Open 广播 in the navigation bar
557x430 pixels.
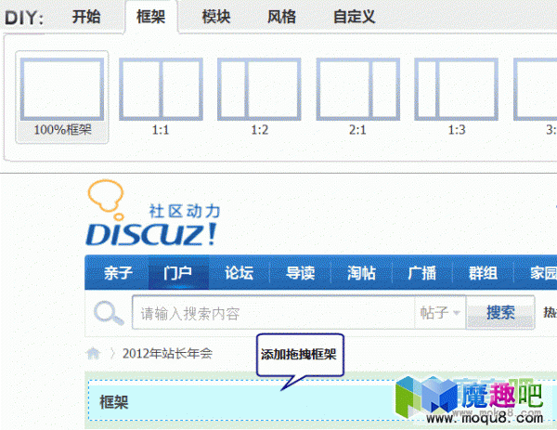[422, 273]
